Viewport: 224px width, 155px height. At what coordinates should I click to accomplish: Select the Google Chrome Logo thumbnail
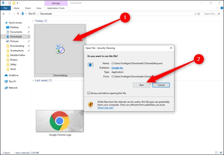[x=60, y=121]
